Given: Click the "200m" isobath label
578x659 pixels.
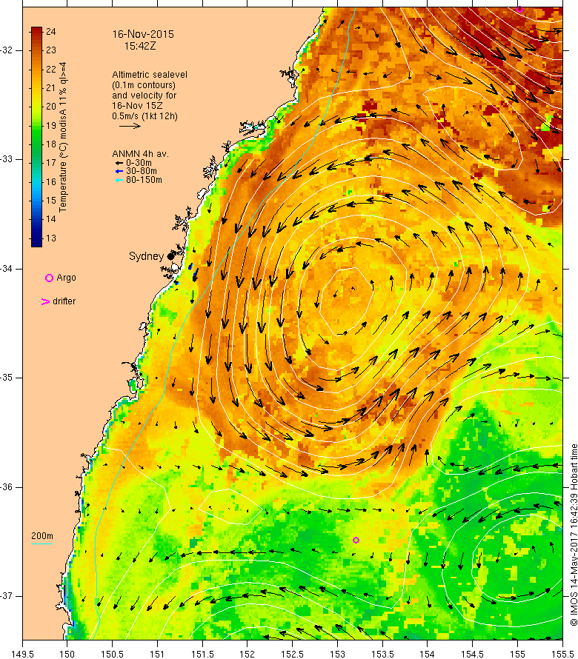Looking at the screenshot, I should (x=42, y=536).
